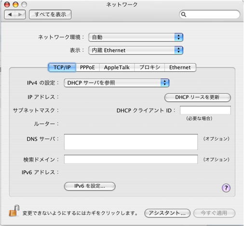
Task: Click the magnifier icon in search field
Action: point(184,14)
